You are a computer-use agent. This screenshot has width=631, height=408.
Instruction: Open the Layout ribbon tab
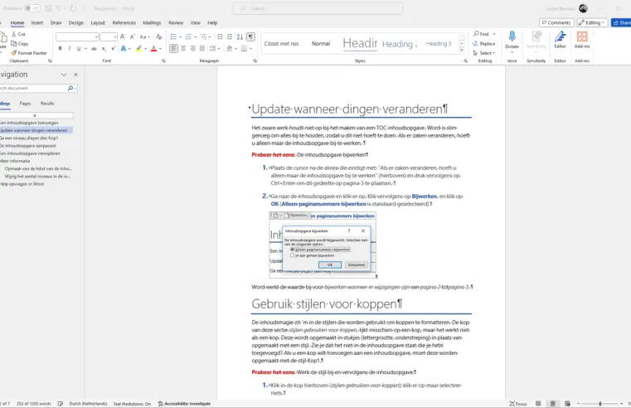click(x=98, y=22)
